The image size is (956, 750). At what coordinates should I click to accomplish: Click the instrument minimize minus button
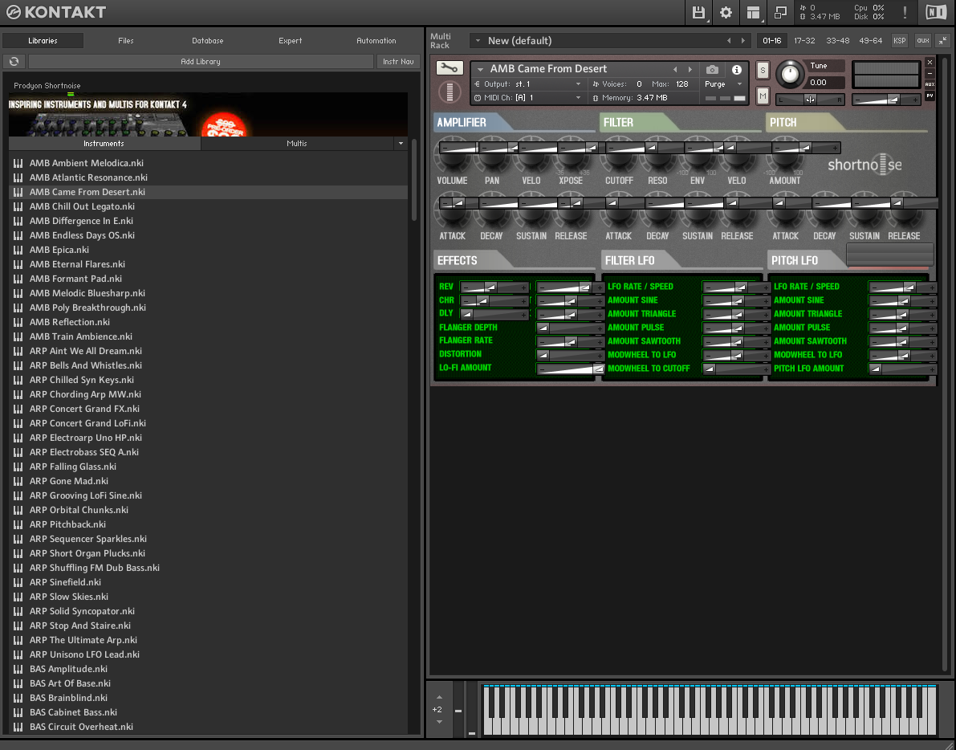click(x=930, y=73)
